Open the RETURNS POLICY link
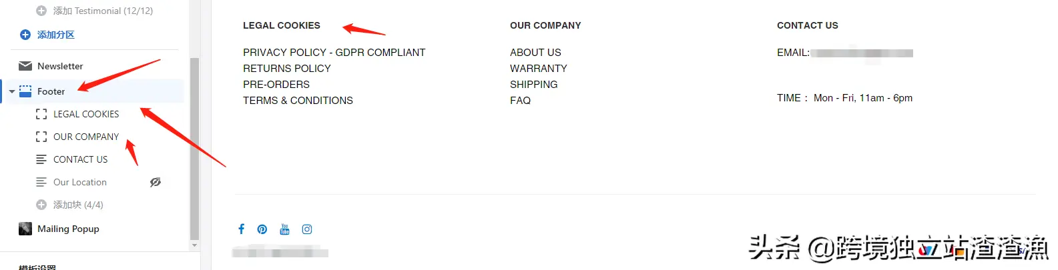This screenshot has height=270, width=1058. (286, 69)
